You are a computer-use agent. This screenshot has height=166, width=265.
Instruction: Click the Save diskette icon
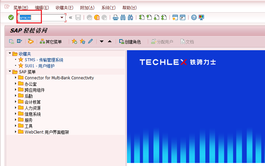[x=78, y=17]
